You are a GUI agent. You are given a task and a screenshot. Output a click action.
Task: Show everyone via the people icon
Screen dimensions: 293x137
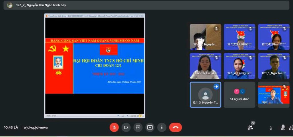(x=250, y=128)
